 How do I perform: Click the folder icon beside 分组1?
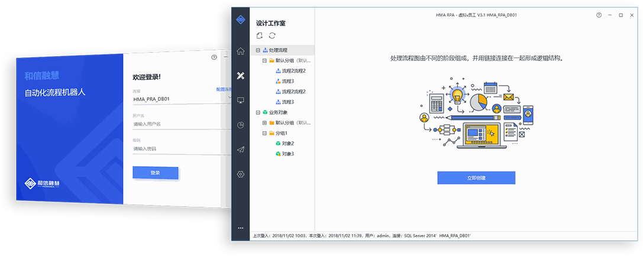(272, 133)
